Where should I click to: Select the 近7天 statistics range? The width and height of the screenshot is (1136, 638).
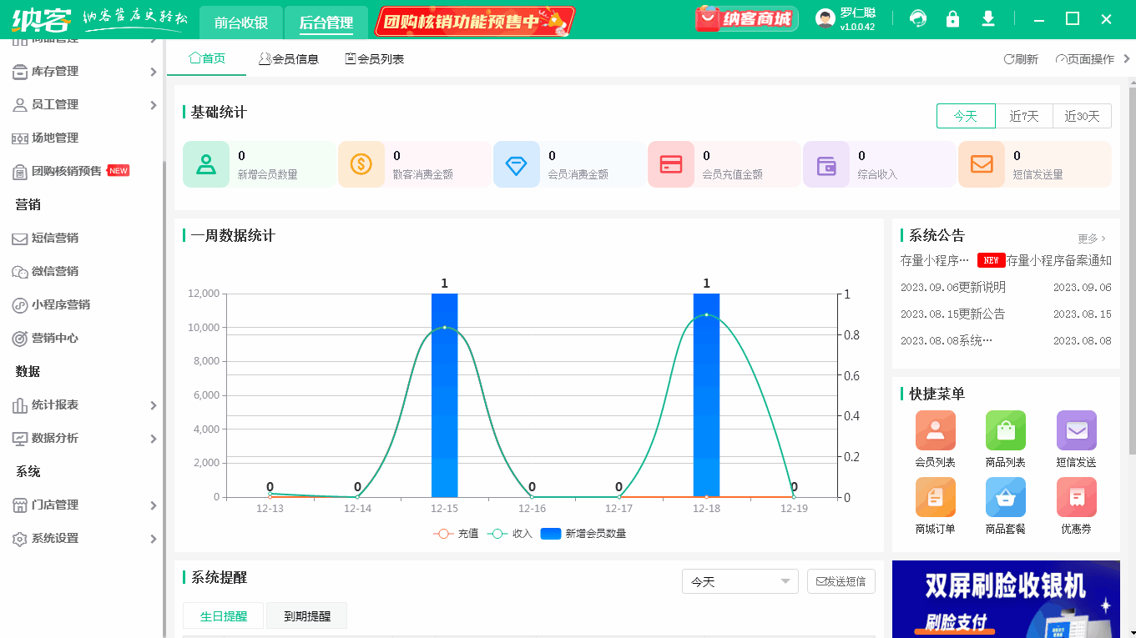pos(1024,116)
